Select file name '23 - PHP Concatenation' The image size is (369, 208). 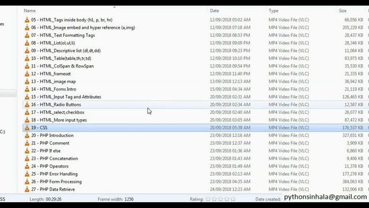(x=54, y=158)
